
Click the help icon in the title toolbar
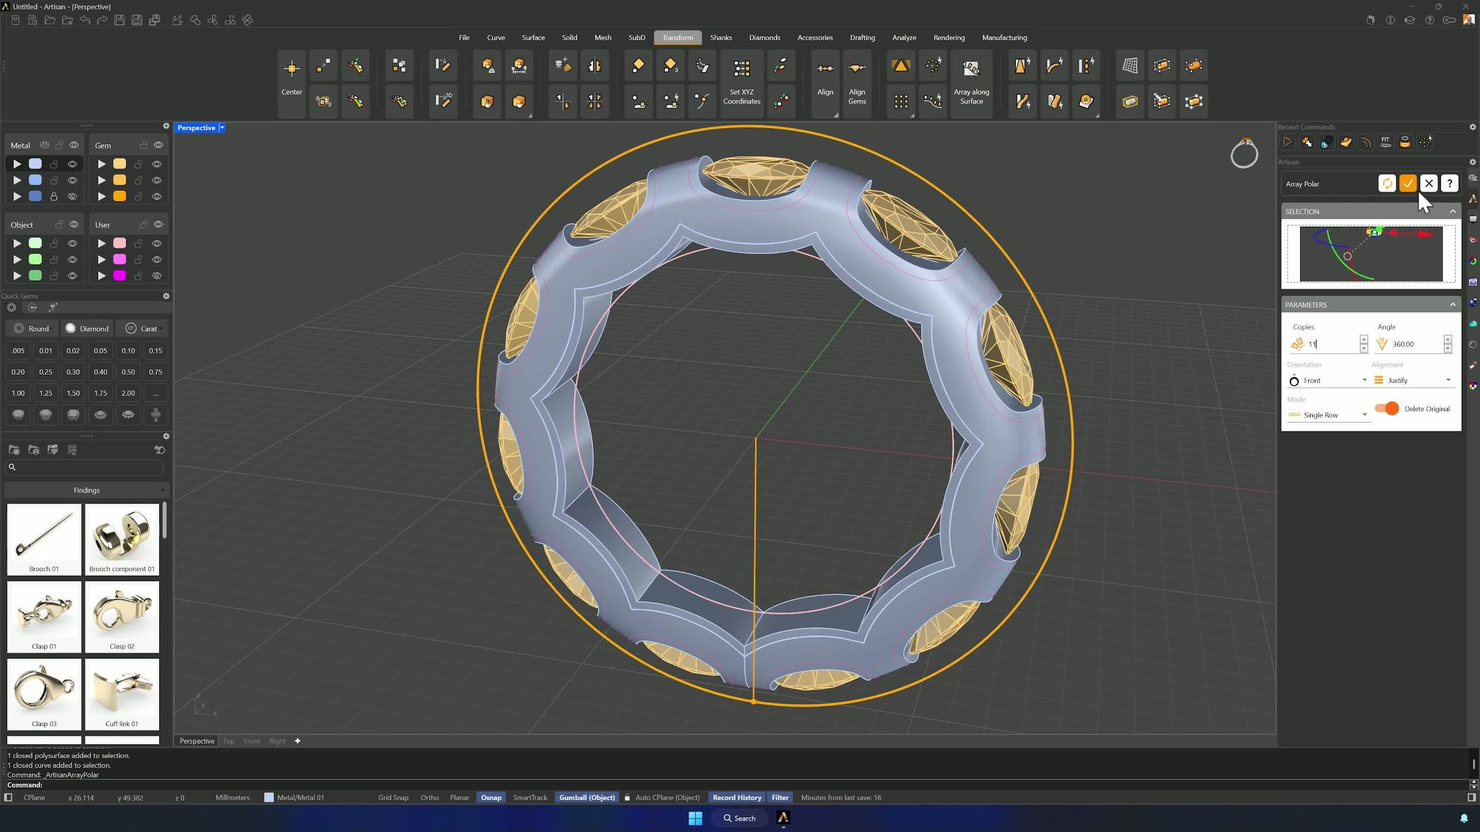click(x=1429, y=20)
